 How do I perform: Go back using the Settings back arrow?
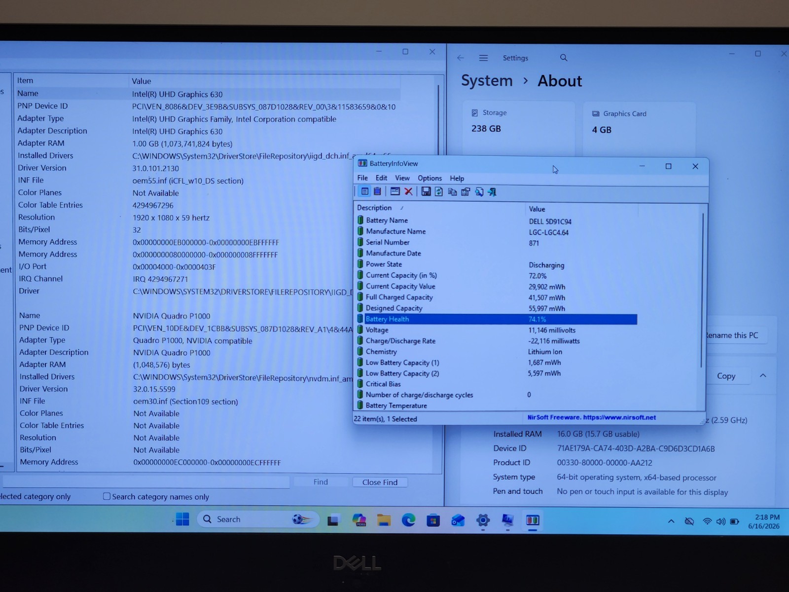461,58
